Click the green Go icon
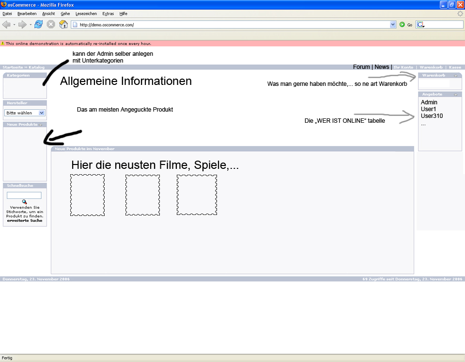The width and height of the screenshot is (465, 362). click(x=401, y=24)
